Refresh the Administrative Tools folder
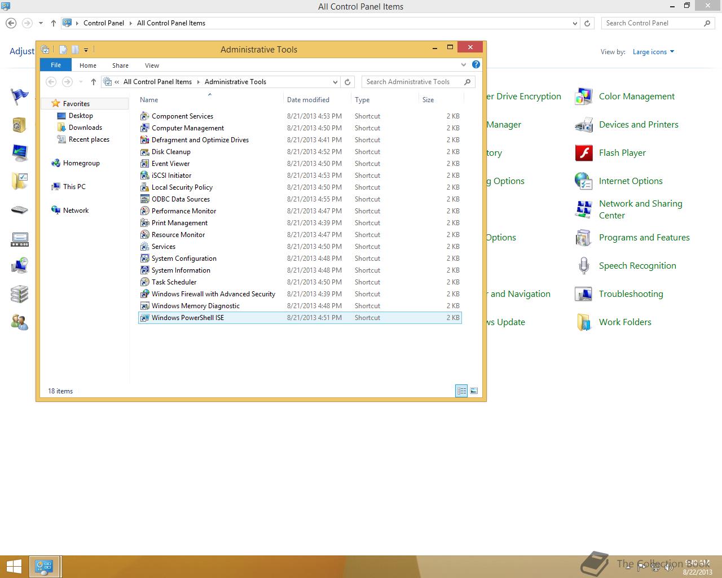The image size is (722, 578). pyautogui.click(x=347, y=82)
